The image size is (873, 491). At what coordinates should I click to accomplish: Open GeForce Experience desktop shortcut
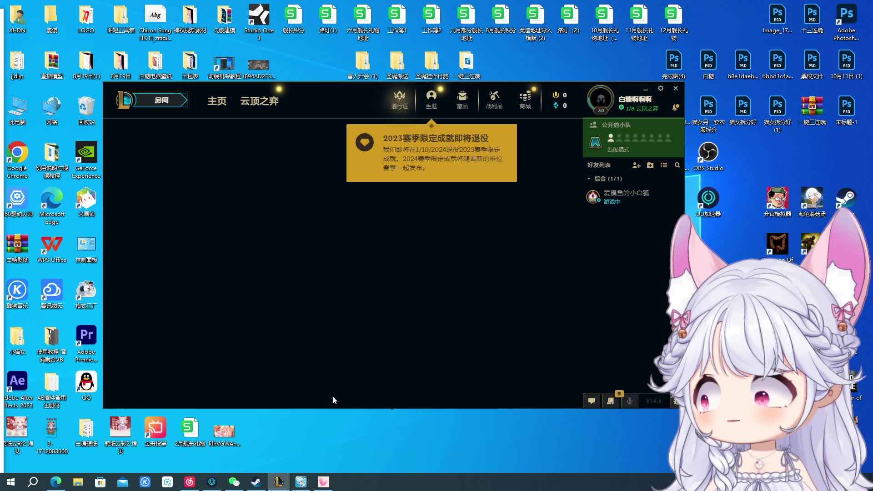tap(86, 160)
